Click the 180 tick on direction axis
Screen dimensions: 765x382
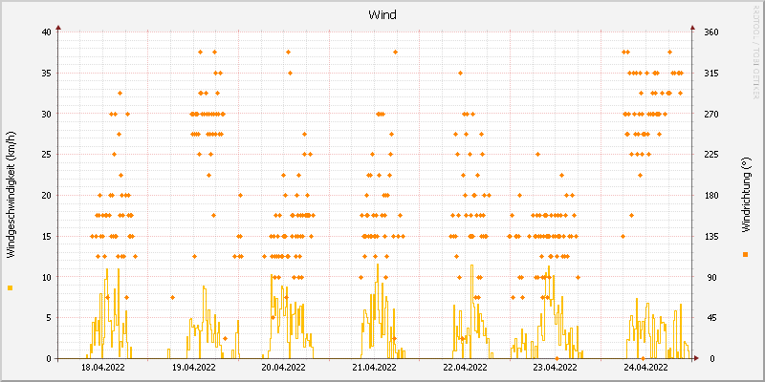[711, 196]
